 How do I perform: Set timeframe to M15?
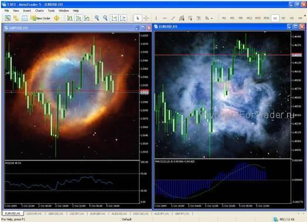pos(258,18)
